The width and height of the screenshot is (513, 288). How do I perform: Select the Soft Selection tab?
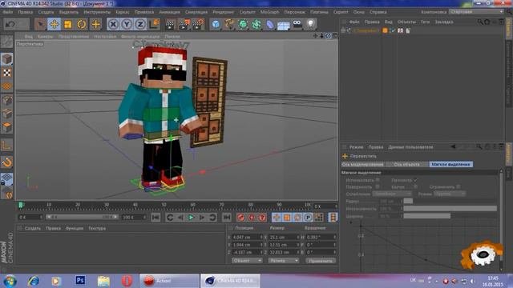(450, 165)
